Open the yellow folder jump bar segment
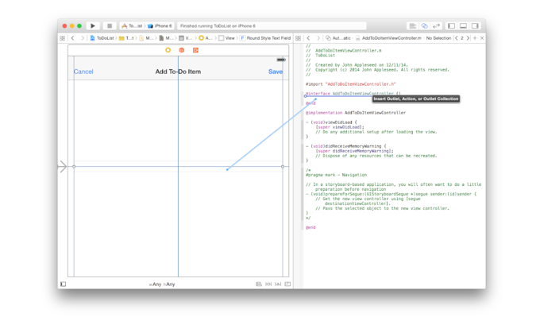The height and width of the screenshot is (321, 540). point(126,38)
